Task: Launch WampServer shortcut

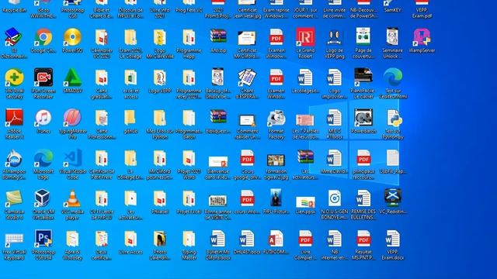Action: (422, 37)
